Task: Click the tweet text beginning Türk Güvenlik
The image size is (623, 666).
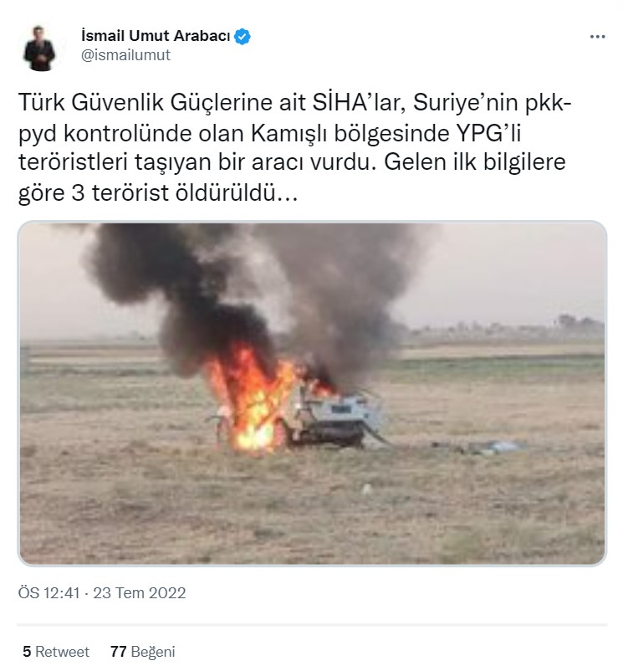Action: pos(294,148)
